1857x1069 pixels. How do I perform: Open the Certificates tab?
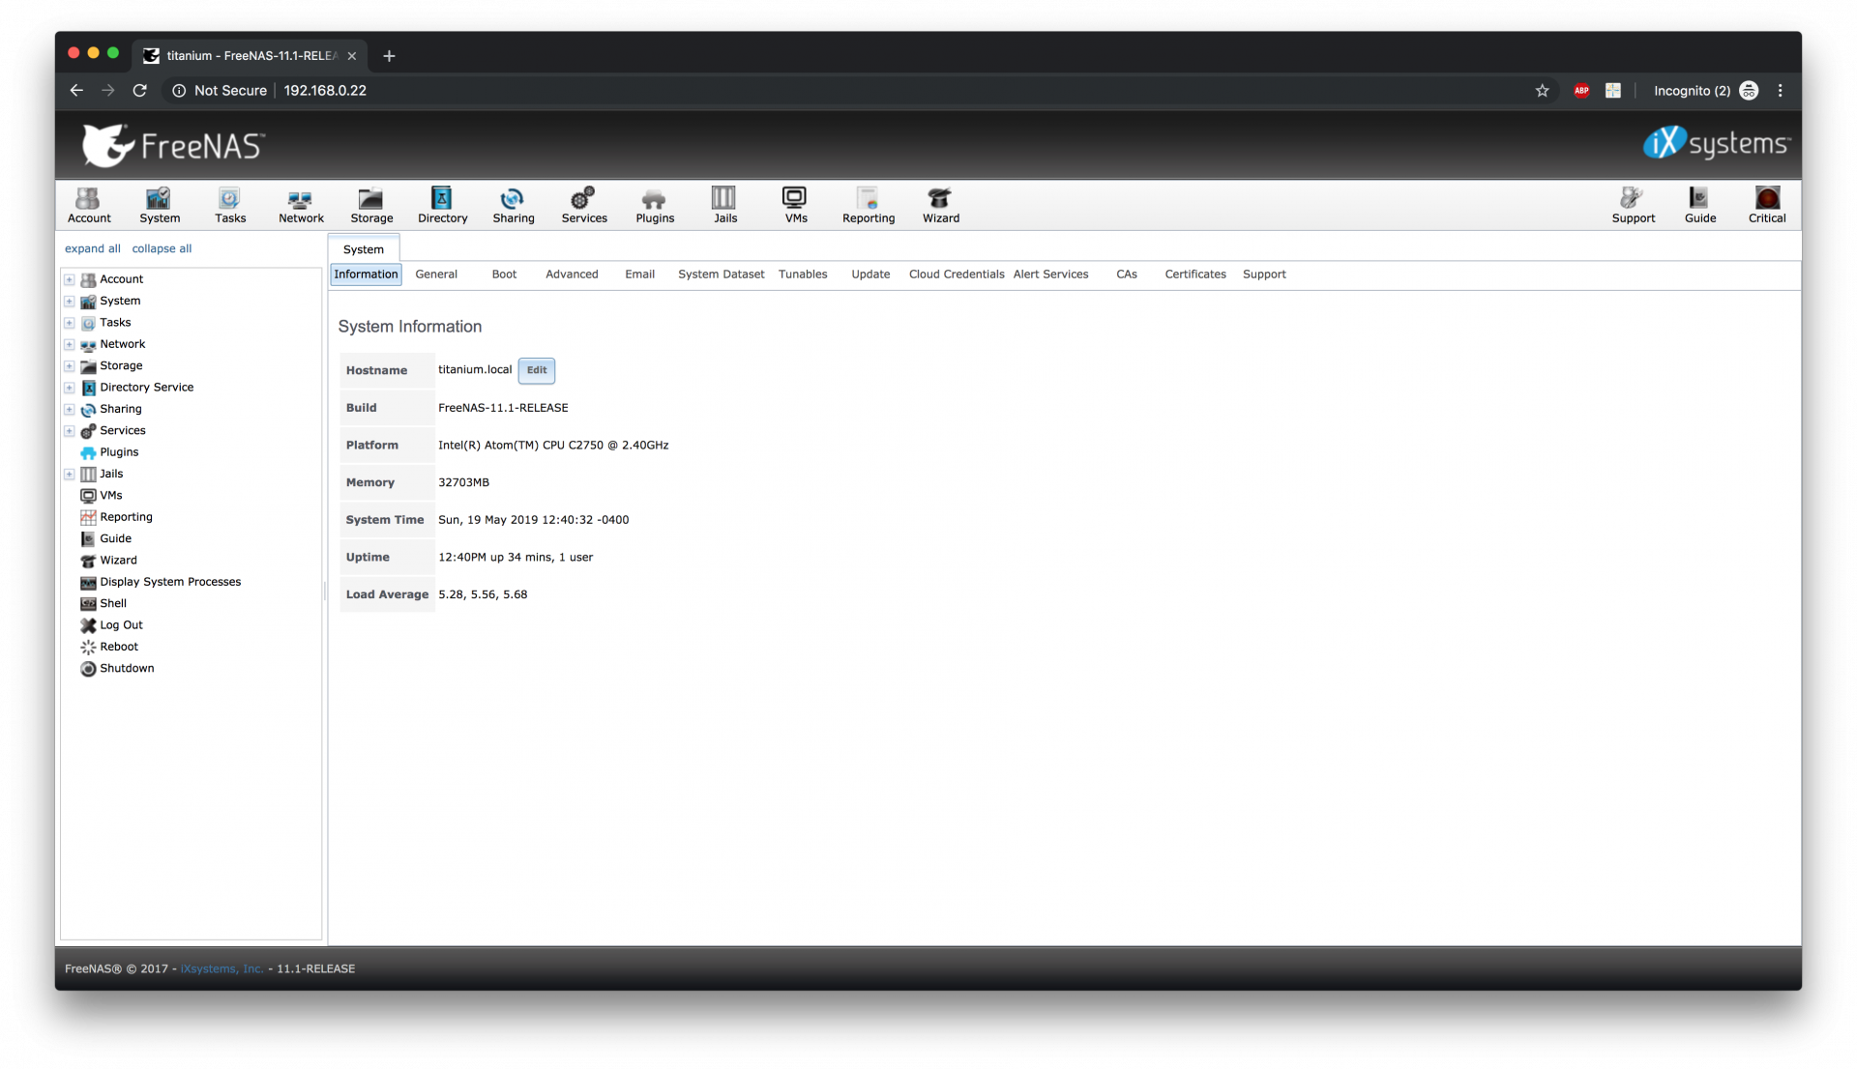1195,274
